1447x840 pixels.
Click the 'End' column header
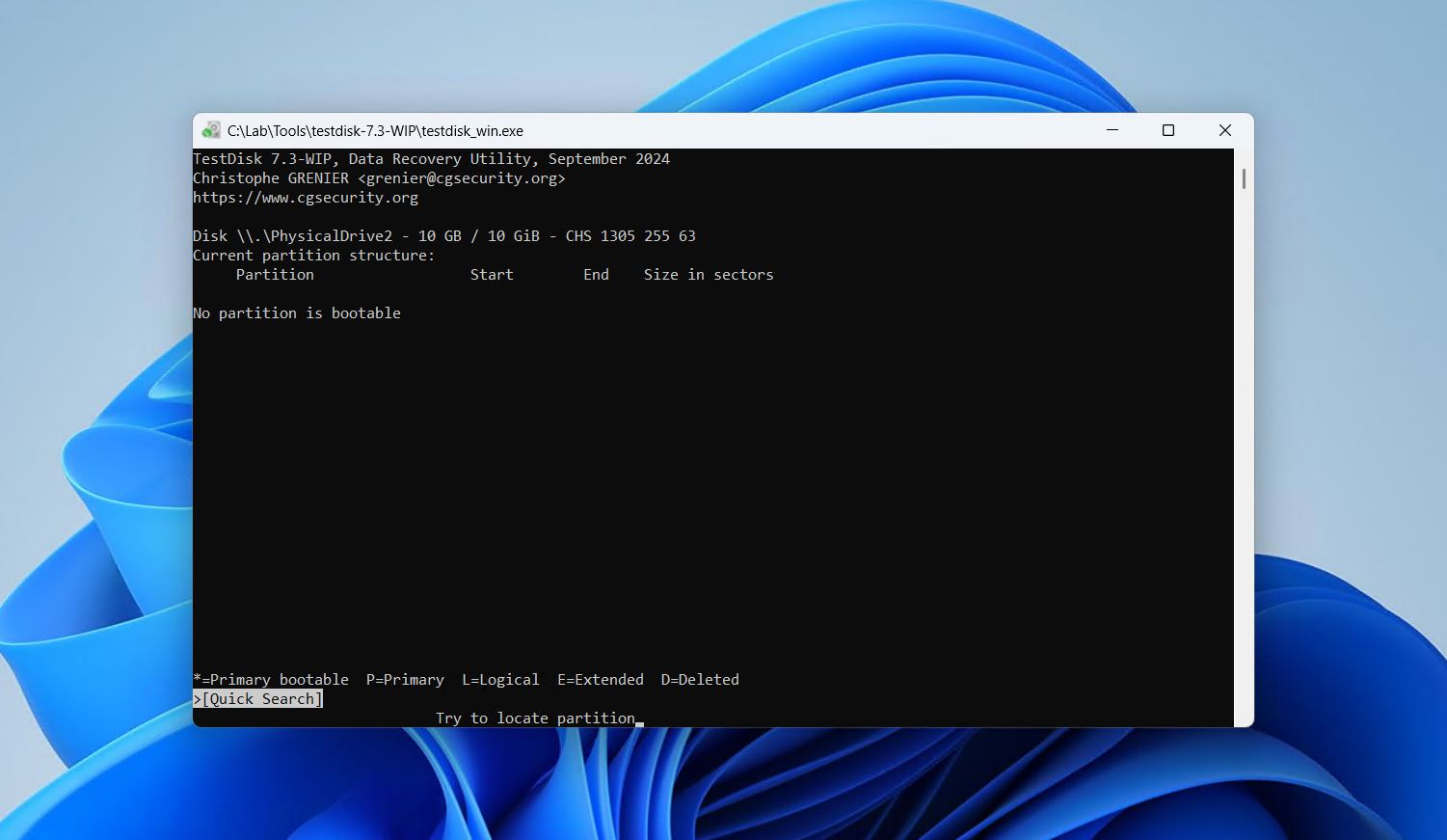pos(596,275)
